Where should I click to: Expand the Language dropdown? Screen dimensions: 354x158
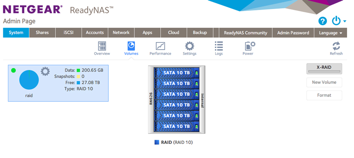331,33
